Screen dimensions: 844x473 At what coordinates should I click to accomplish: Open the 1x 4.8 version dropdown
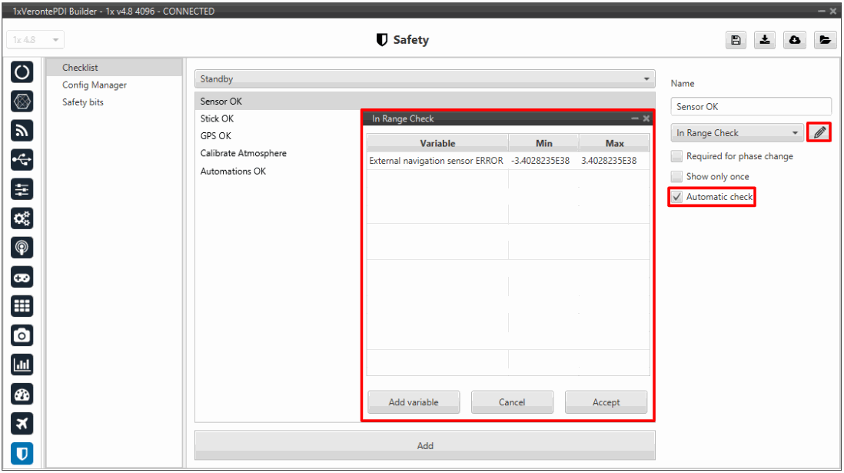coord(35,40)
